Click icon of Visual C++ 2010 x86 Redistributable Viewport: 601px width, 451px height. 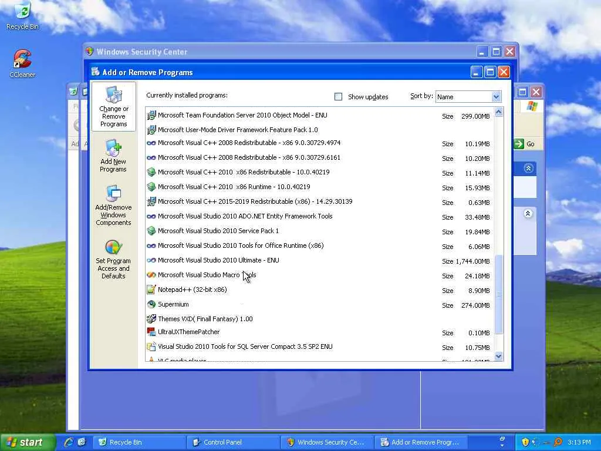pos(151,172)
